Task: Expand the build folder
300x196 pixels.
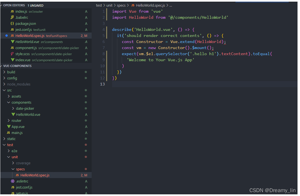Action: (x=4, y=72)
